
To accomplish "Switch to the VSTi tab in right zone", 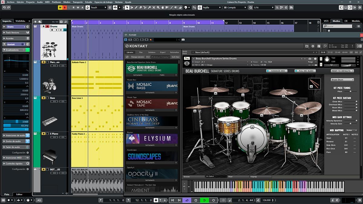I will point(326,21).
